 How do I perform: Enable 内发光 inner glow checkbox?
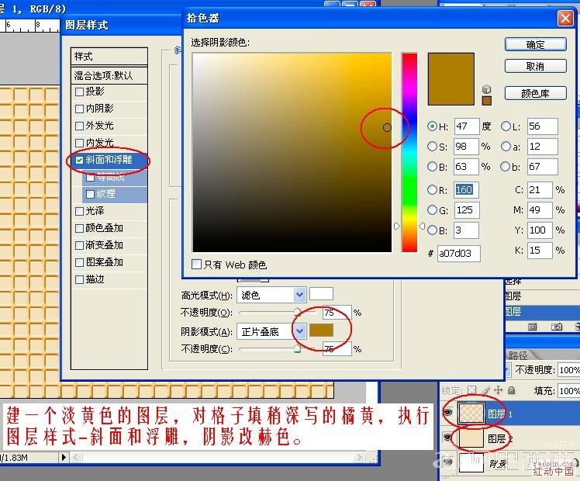(79, 143)
